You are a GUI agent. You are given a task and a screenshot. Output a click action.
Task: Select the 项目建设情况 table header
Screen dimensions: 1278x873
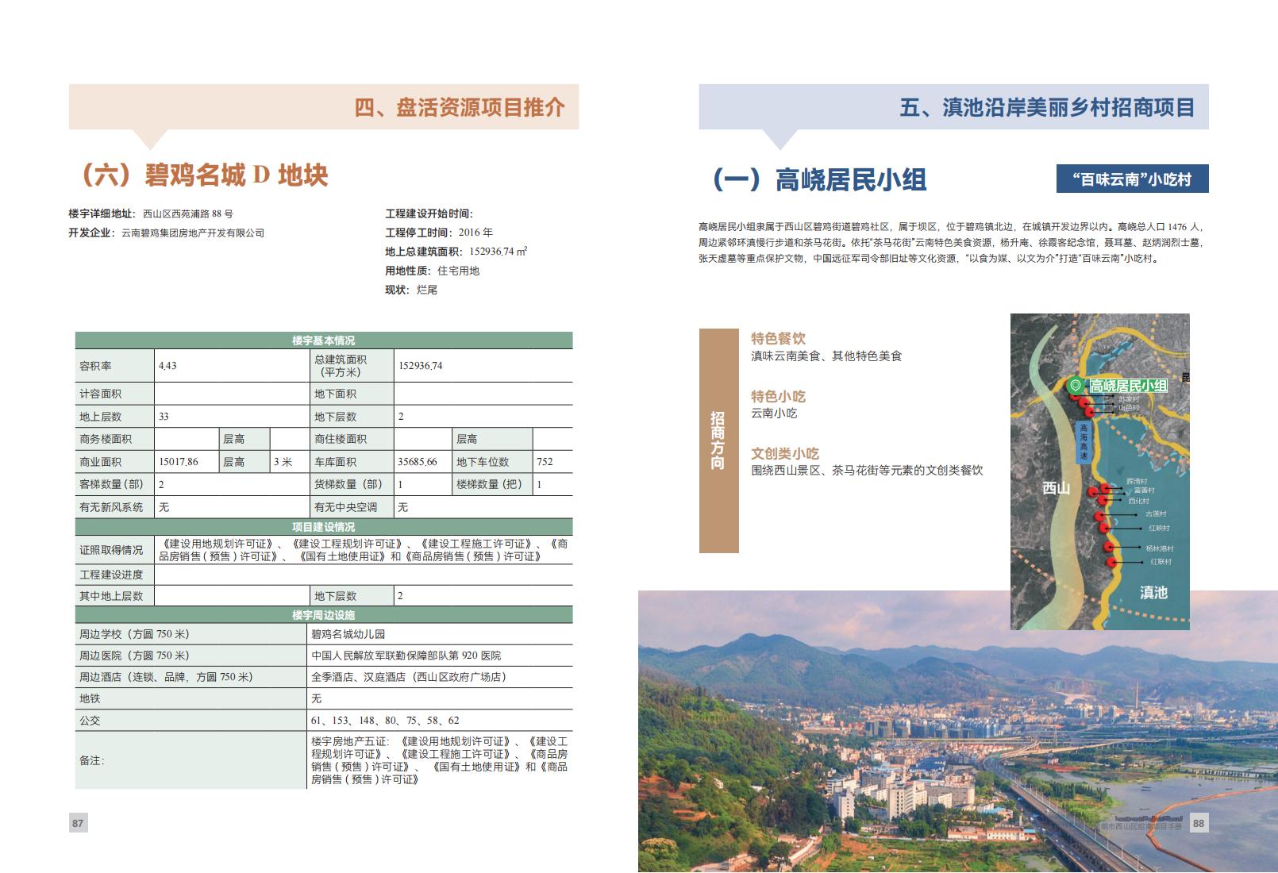pyautogui.click(x=324, y=527)
